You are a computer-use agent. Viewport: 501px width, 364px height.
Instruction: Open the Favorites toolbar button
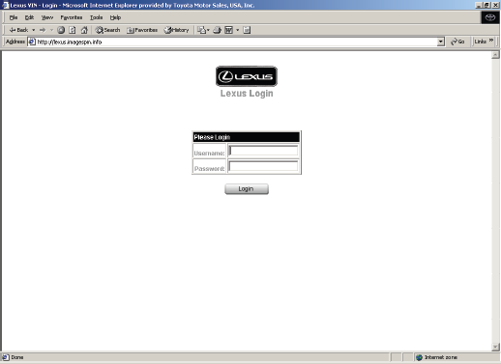tap(142, 30)
